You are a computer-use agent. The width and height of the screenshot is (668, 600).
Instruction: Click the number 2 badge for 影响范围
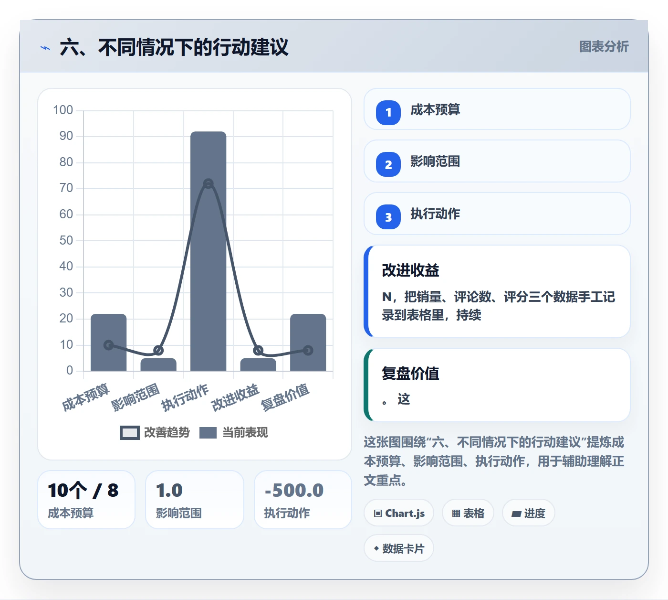tap(388, 164)
